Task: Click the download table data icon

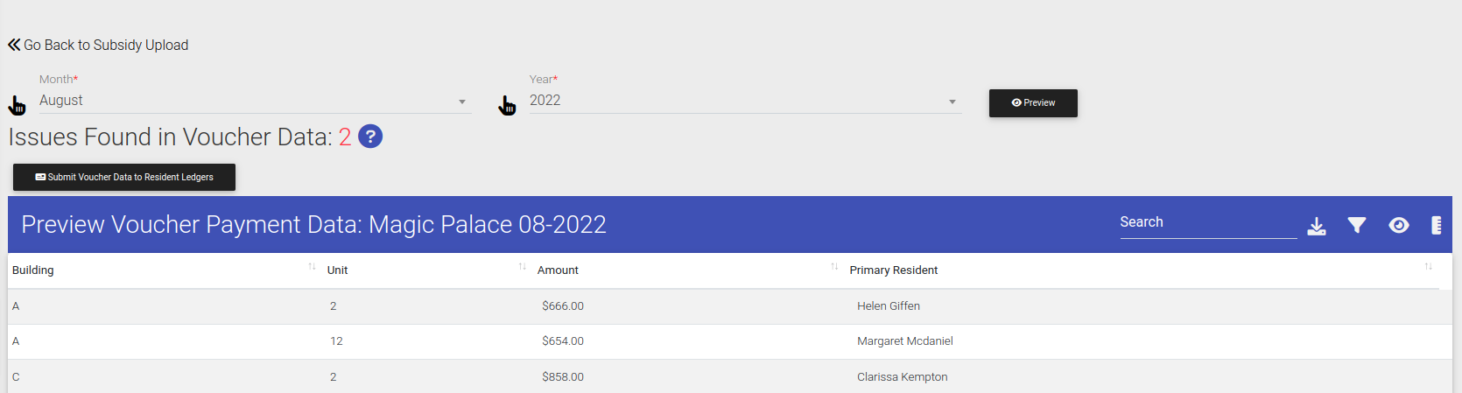Action: coord(1317,226)
